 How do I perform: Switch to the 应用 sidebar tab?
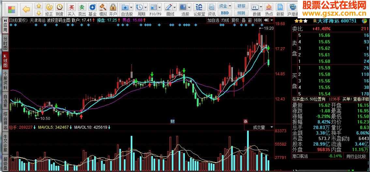[5, 28]
